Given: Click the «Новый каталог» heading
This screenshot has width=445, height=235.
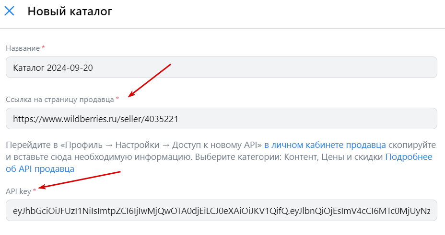Looking at the screenshot, I should (70, 11).
